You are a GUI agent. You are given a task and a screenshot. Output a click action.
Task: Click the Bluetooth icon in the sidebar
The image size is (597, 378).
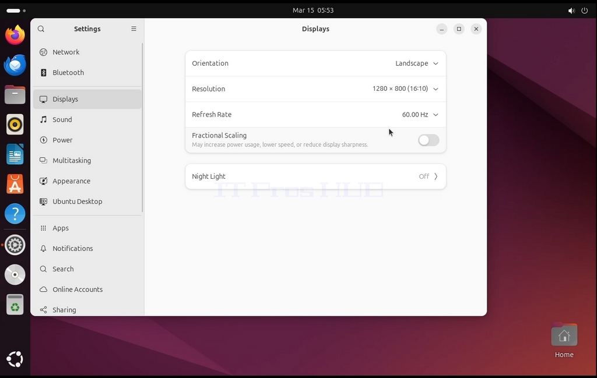click(43, 73)
